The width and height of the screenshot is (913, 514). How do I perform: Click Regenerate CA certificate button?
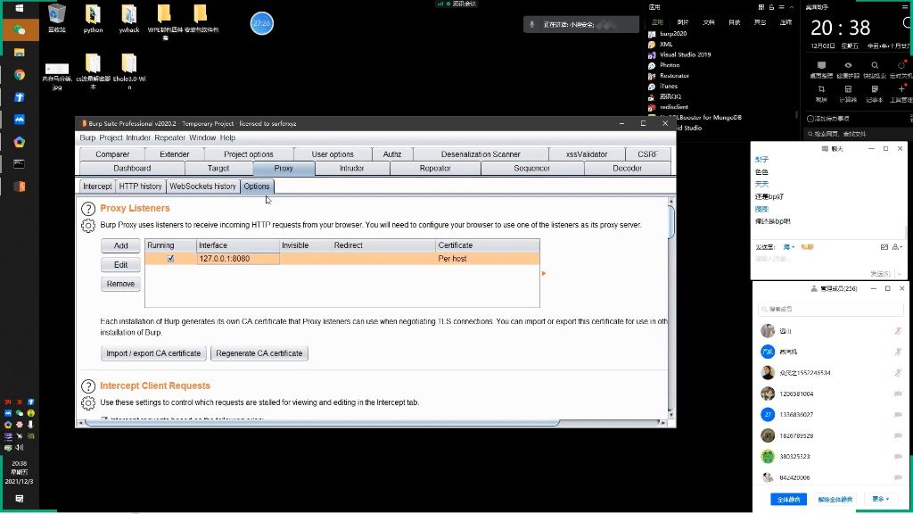[259, 353]
